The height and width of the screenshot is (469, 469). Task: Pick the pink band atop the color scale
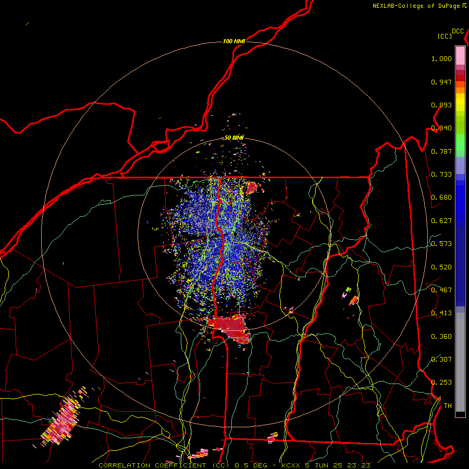[460, 56]
